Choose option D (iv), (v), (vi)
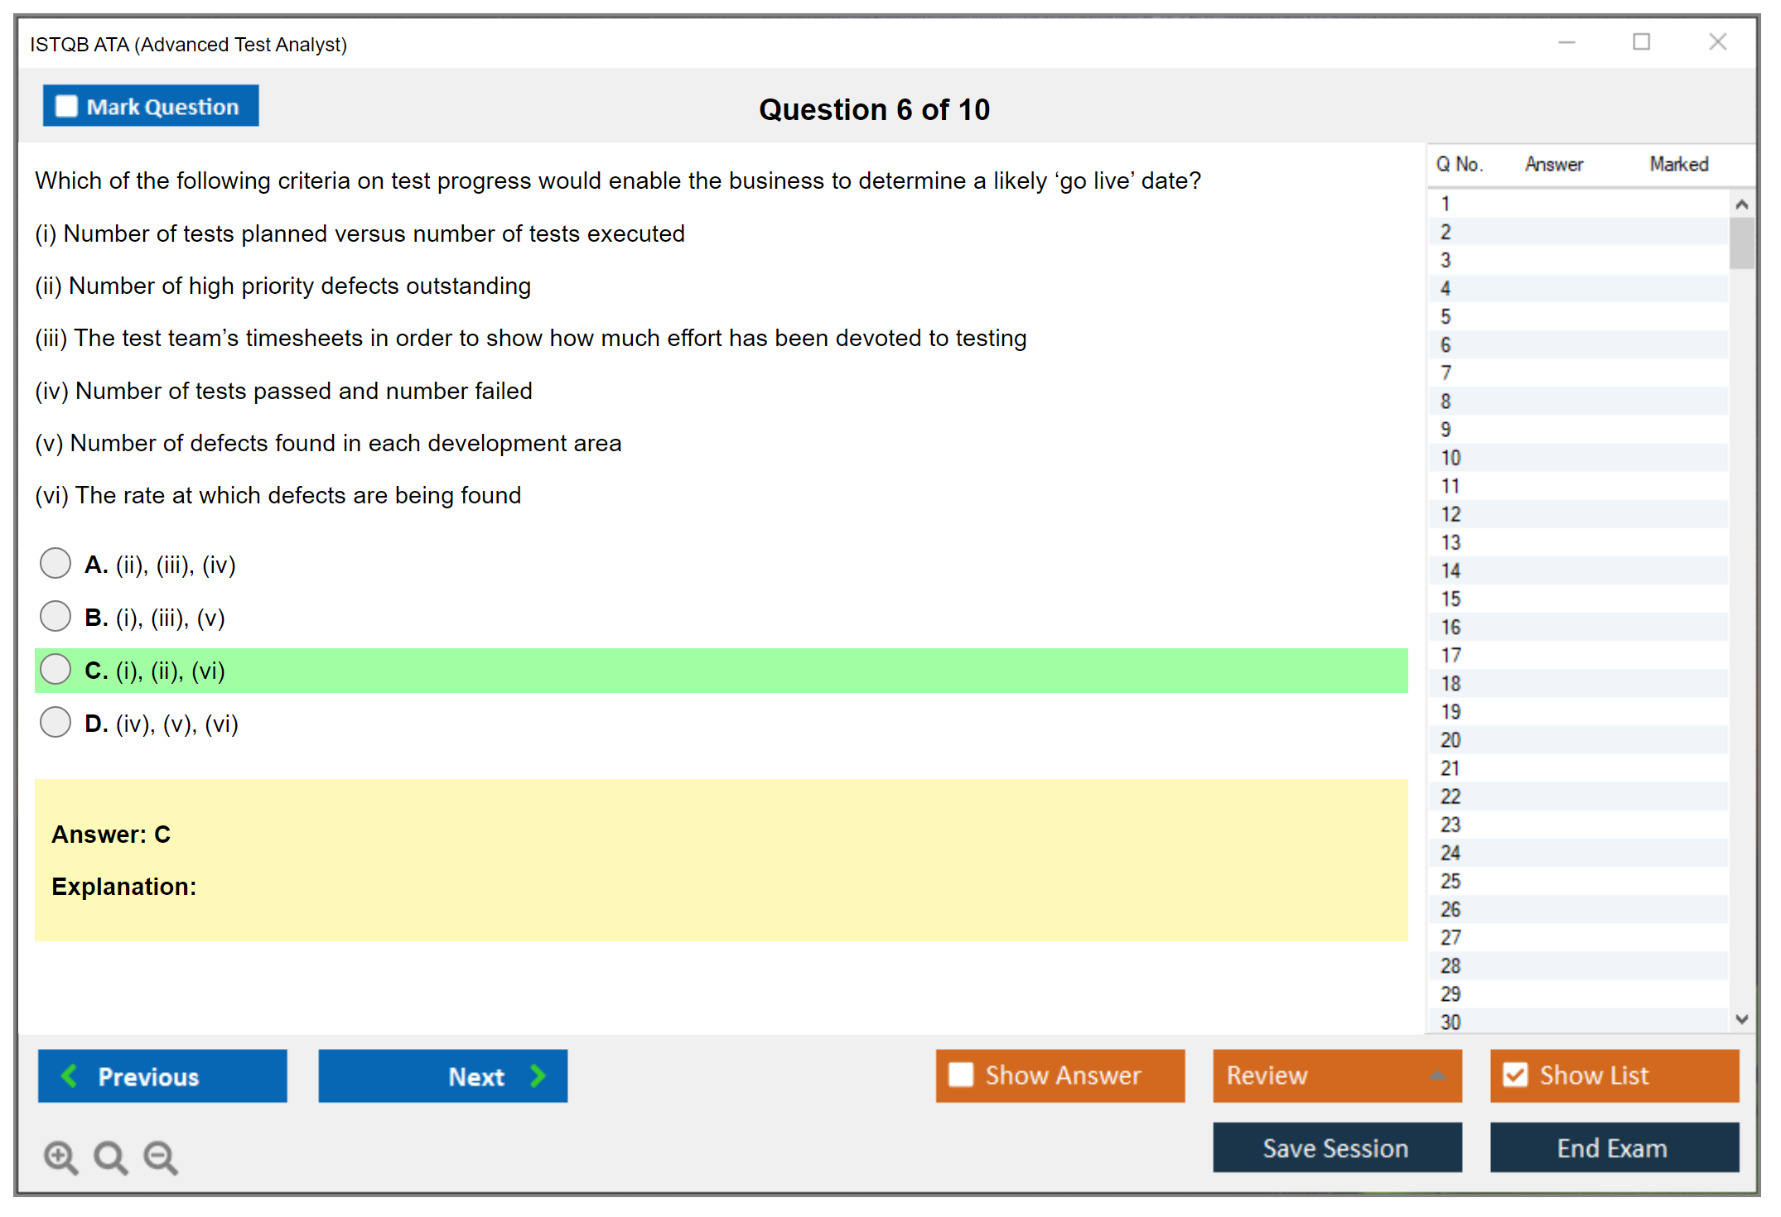Screen dimensions: 1781x1217 click(x=56, y=723)
